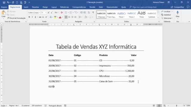Expand the Styles gallery more arrow
Screen dimensions: 191x107
pos(158,18)
